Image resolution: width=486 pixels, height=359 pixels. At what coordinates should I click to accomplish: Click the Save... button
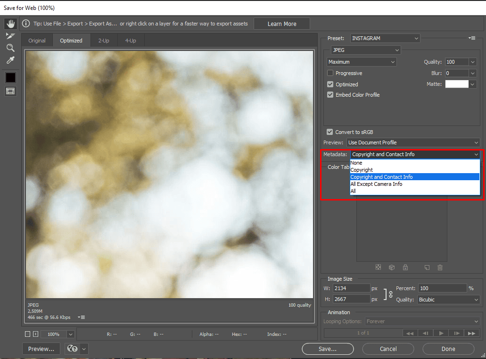[x=328, y=349]
